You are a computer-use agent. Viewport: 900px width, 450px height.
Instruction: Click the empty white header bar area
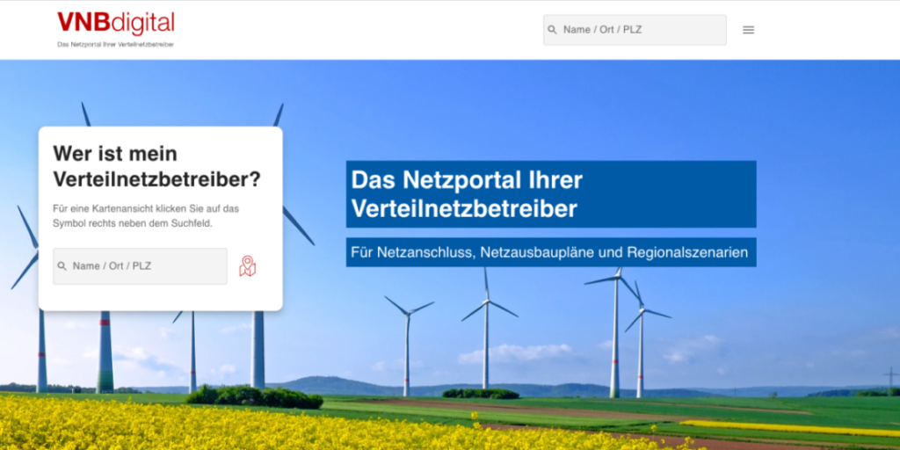coord(369,30)
